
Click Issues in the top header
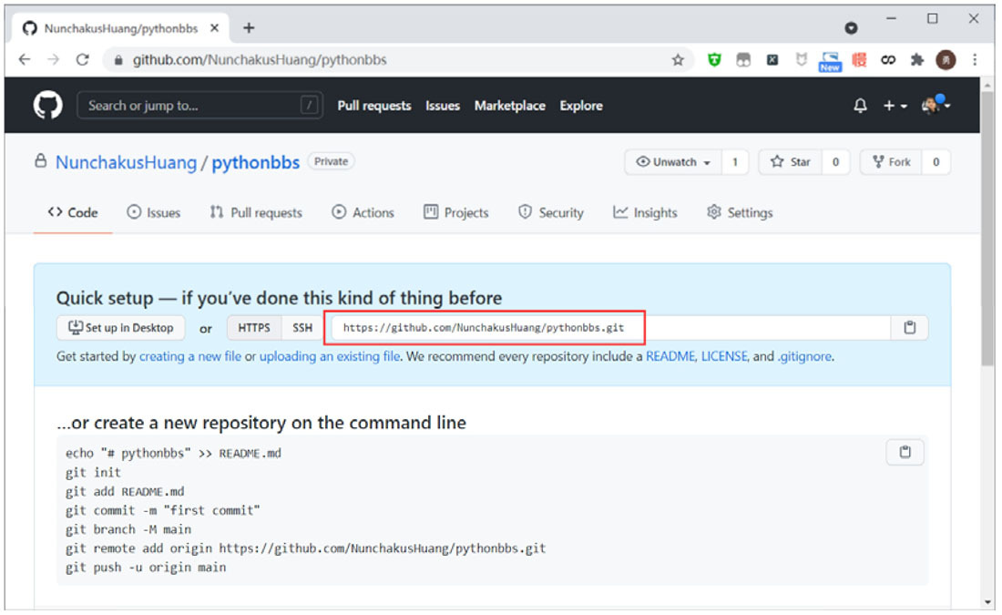[x=443, y=106]
